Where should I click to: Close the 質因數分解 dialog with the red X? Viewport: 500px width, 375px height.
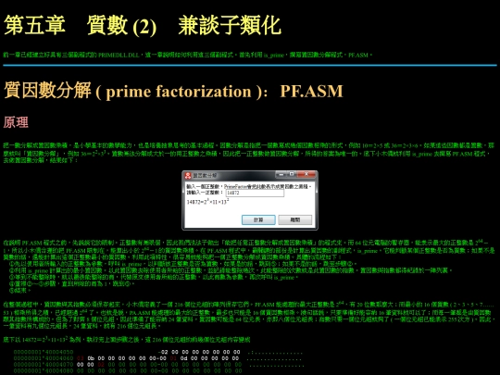(x=306, y=174)
